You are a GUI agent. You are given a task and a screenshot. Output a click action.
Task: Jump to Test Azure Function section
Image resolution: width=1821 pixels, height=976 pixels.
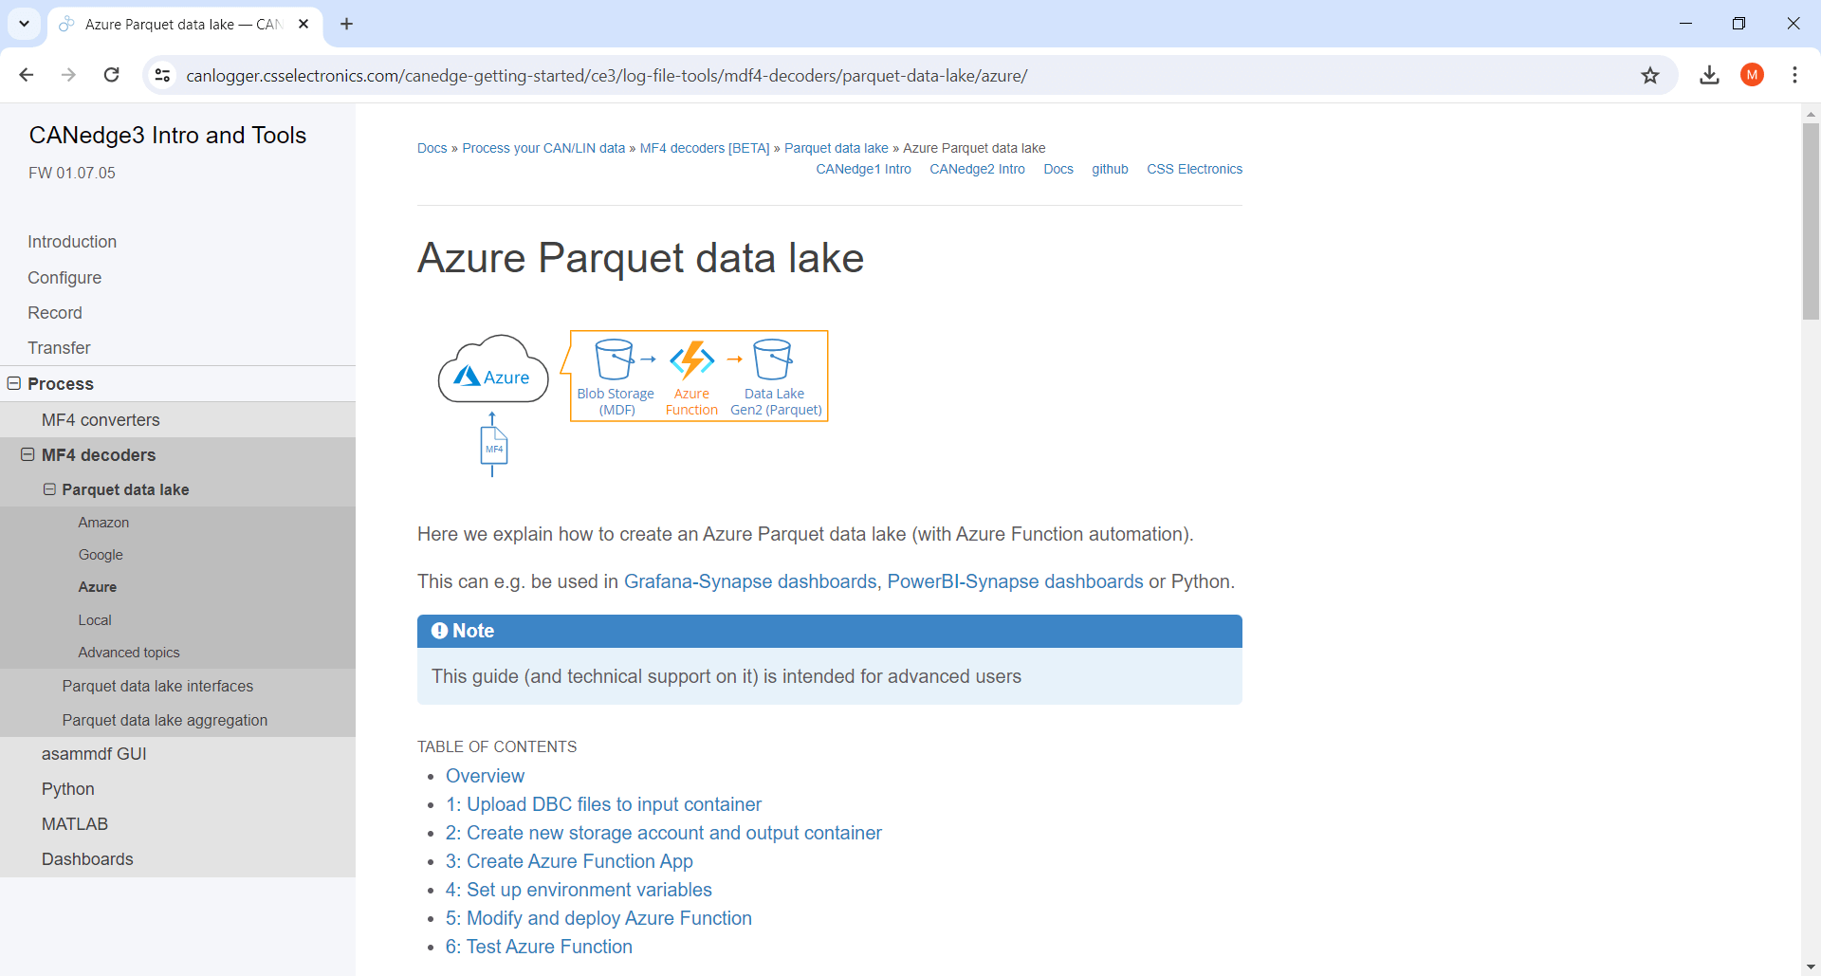coord(539,947)
